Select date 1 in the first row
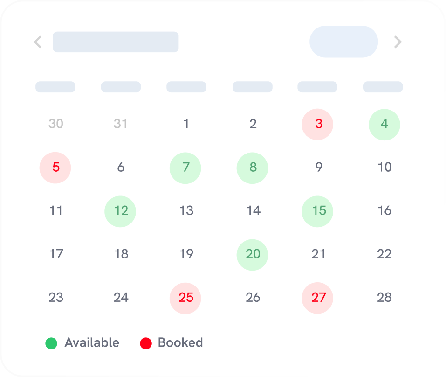446x377 pixels. (x=185, y=124)
